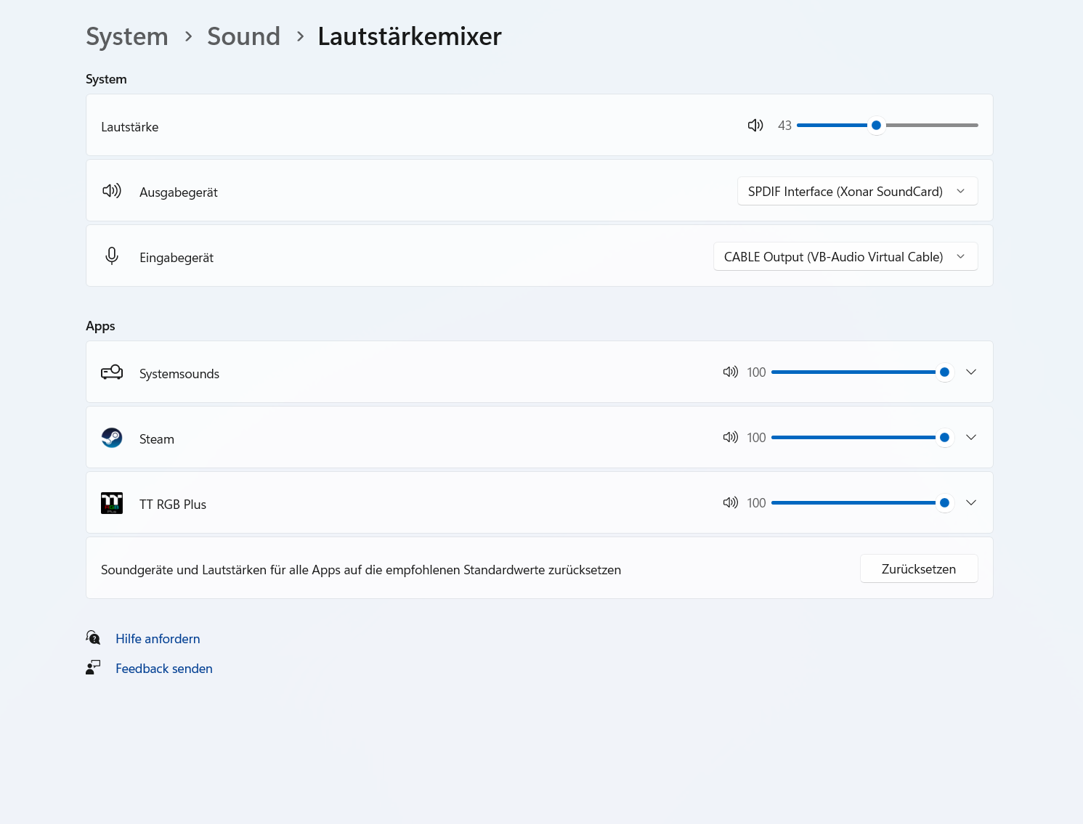Mute system volume via speaker icon
Screen dimensions: 1083x824
tap(755, 125)
